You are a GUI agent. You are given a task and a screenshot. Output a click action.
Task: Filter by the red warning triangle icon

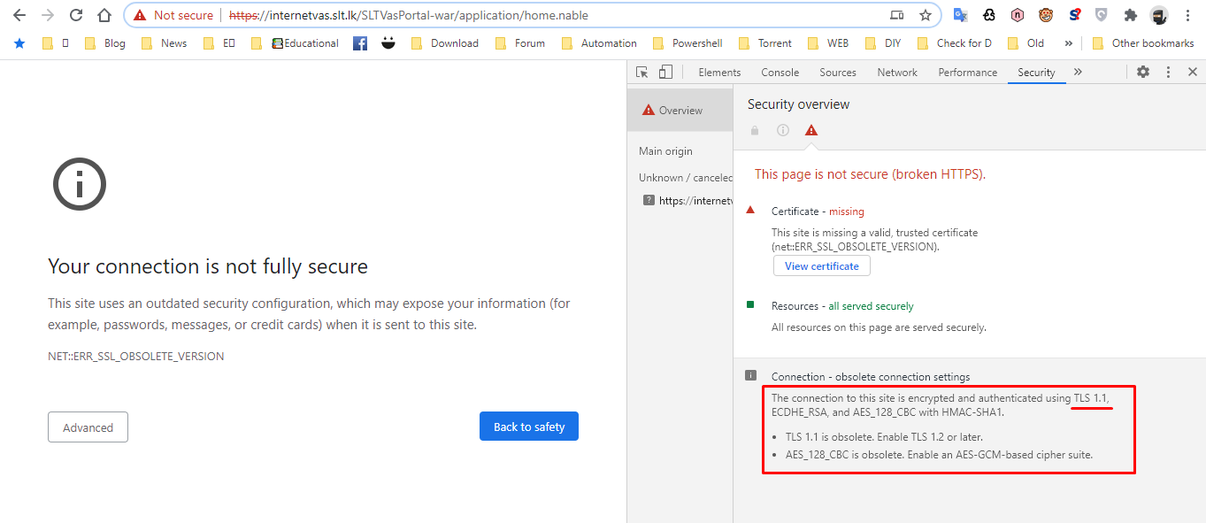811,130
